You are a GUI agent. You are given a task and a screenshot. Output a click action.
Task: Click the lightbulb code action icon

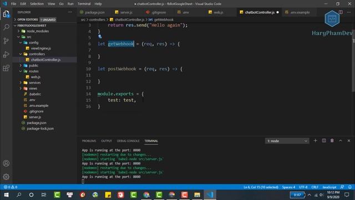(x=100, y=37)
